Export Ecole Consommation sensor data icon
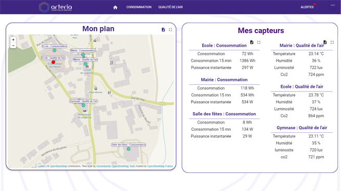Image resolution: width=341 pixels, height=191 pixels. (x=252, y=42)
